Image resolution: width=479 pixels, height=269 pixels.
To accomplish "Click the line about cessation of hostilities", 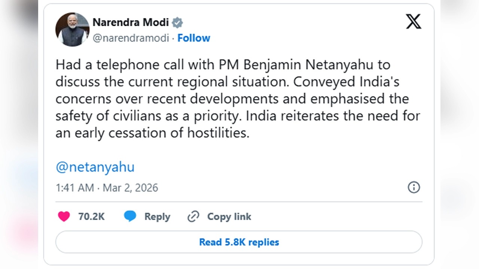I will (152, 133).
